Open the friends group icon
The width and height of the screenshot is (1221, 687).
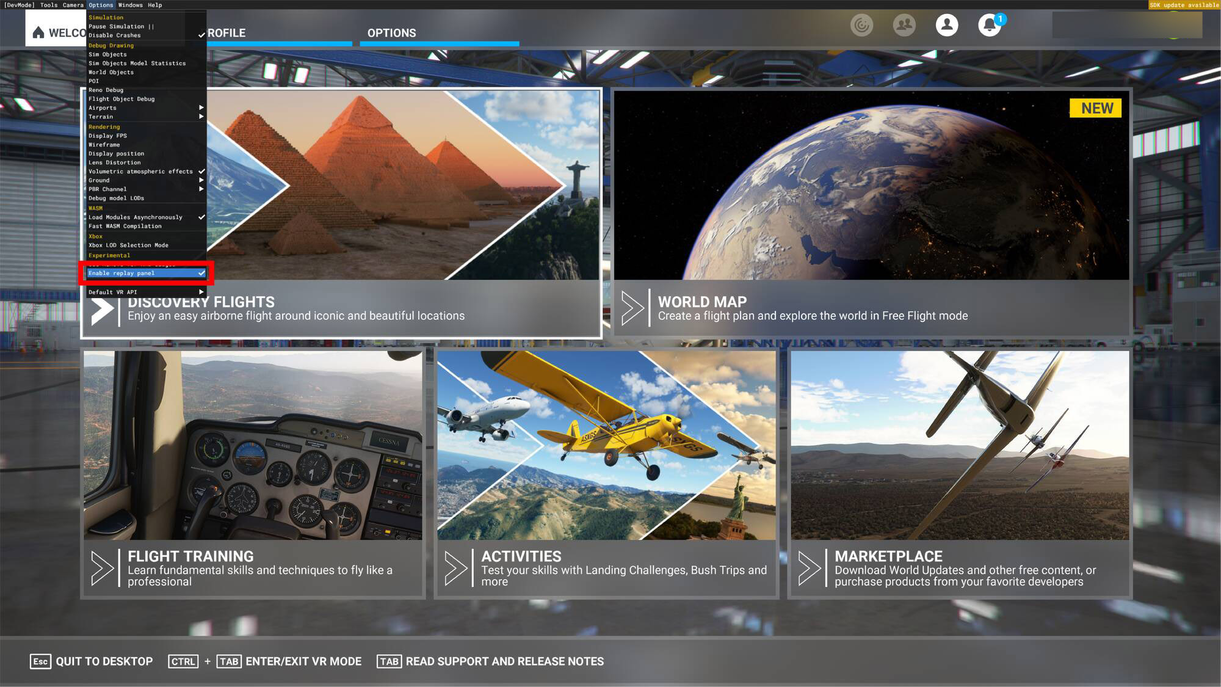click(x=904, y=25)
